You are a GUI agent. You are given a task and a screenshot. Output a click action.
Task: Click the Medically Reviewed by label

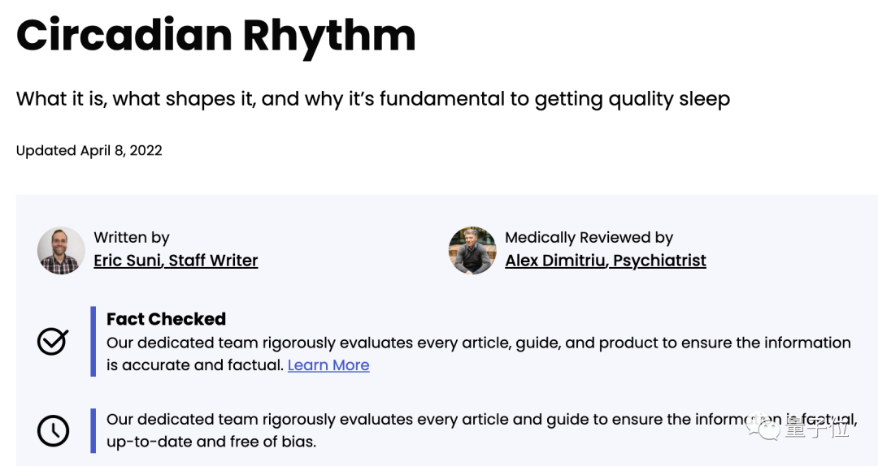(x=589, y=237)
